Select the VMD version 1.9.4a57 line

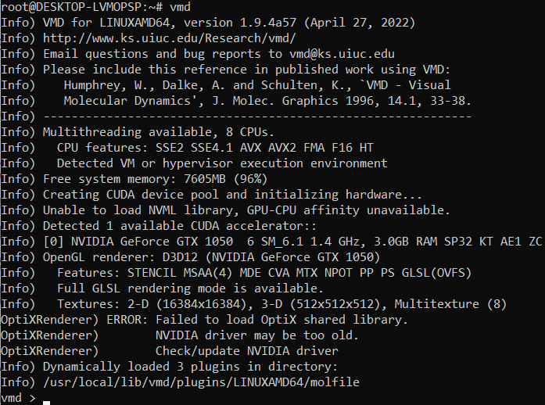pyautogui.click(x=235, y=23)
